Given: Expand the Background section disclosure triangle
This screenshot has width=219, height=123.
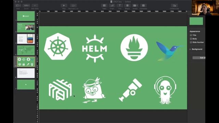Looking at the screenshot, I should [190, 49].
